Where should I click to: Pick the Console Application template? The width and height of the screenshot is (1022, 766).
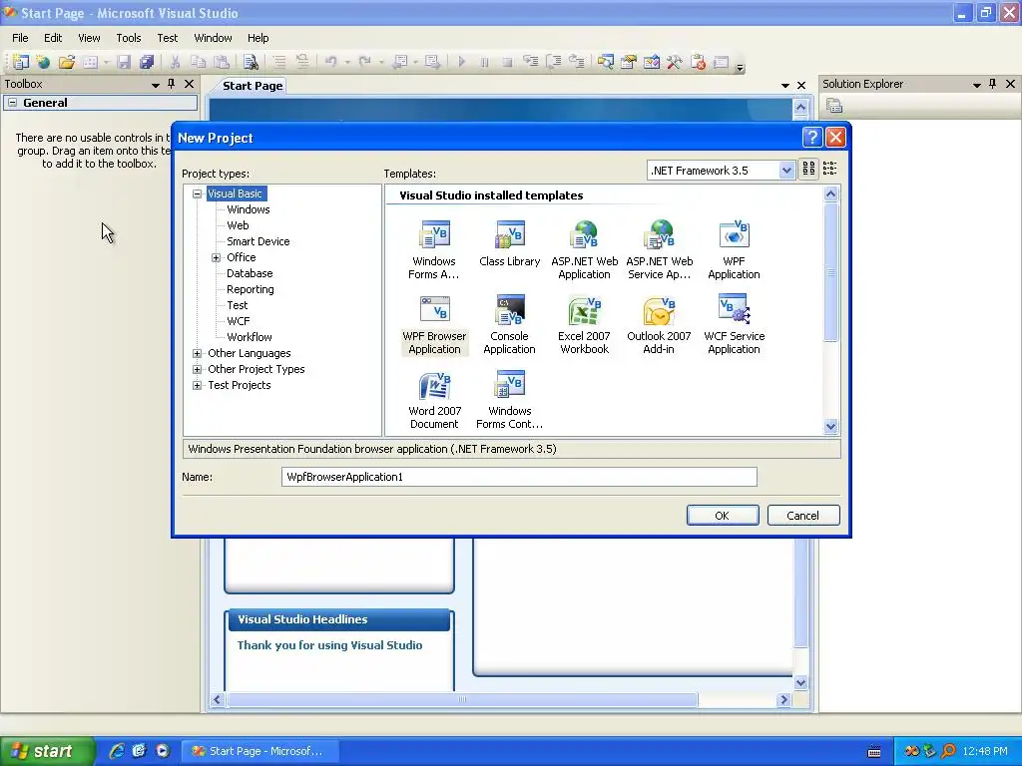click(509, 325)
